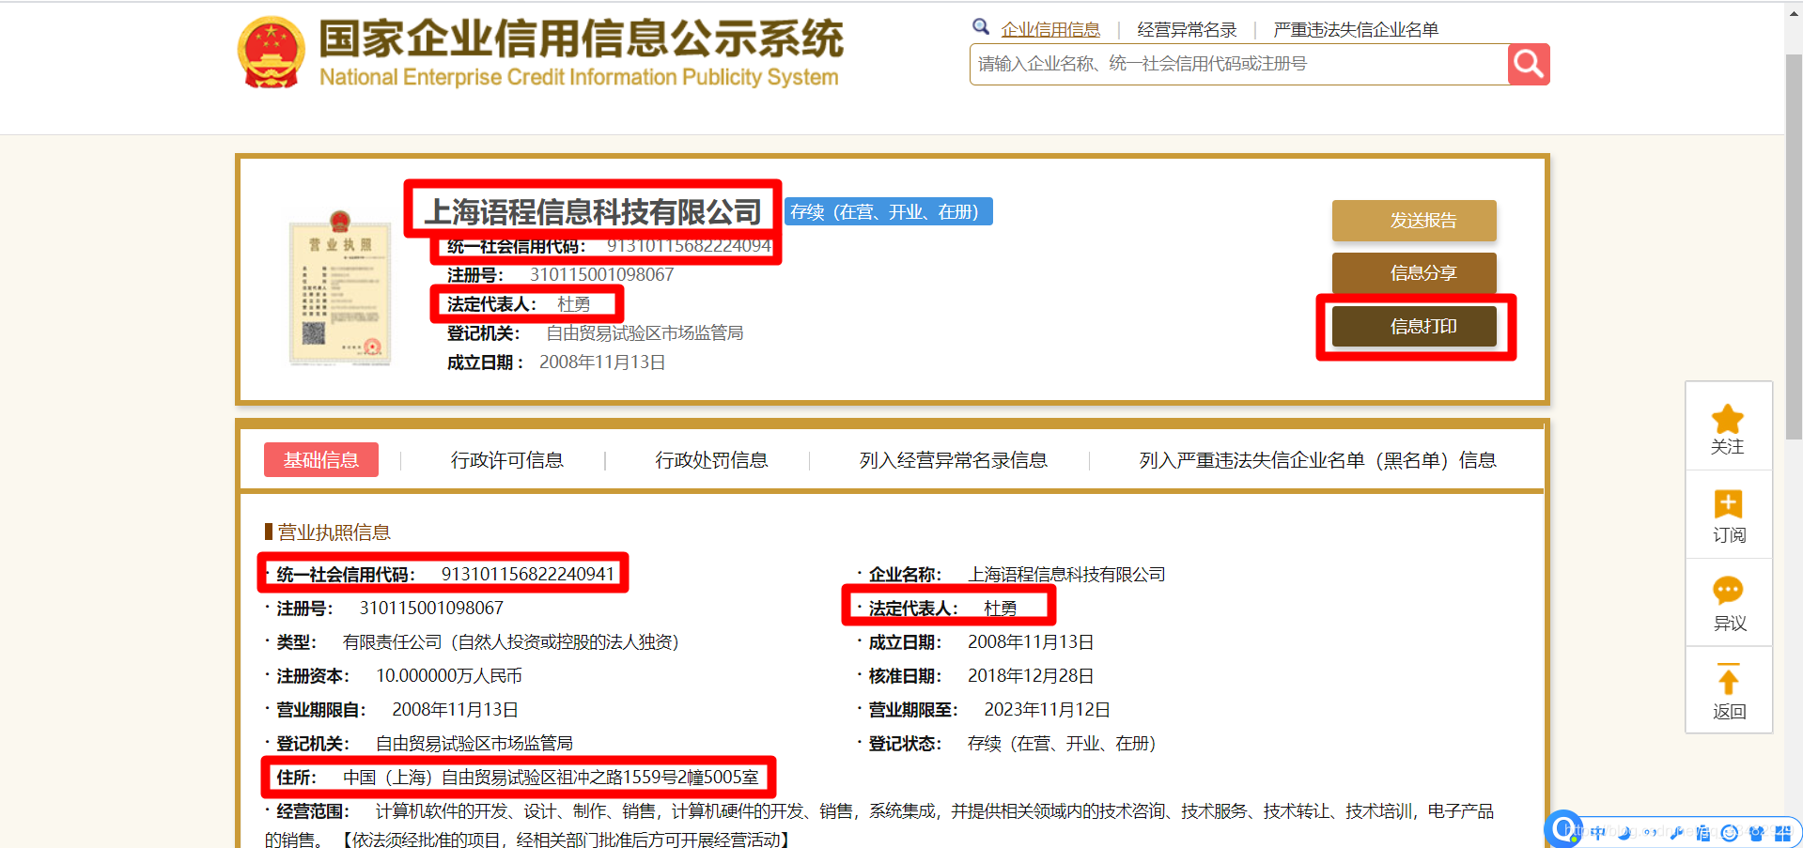Click the 信息打印 button
The width and height of the screenshot is (1803, 848).
coord(1414,327)
